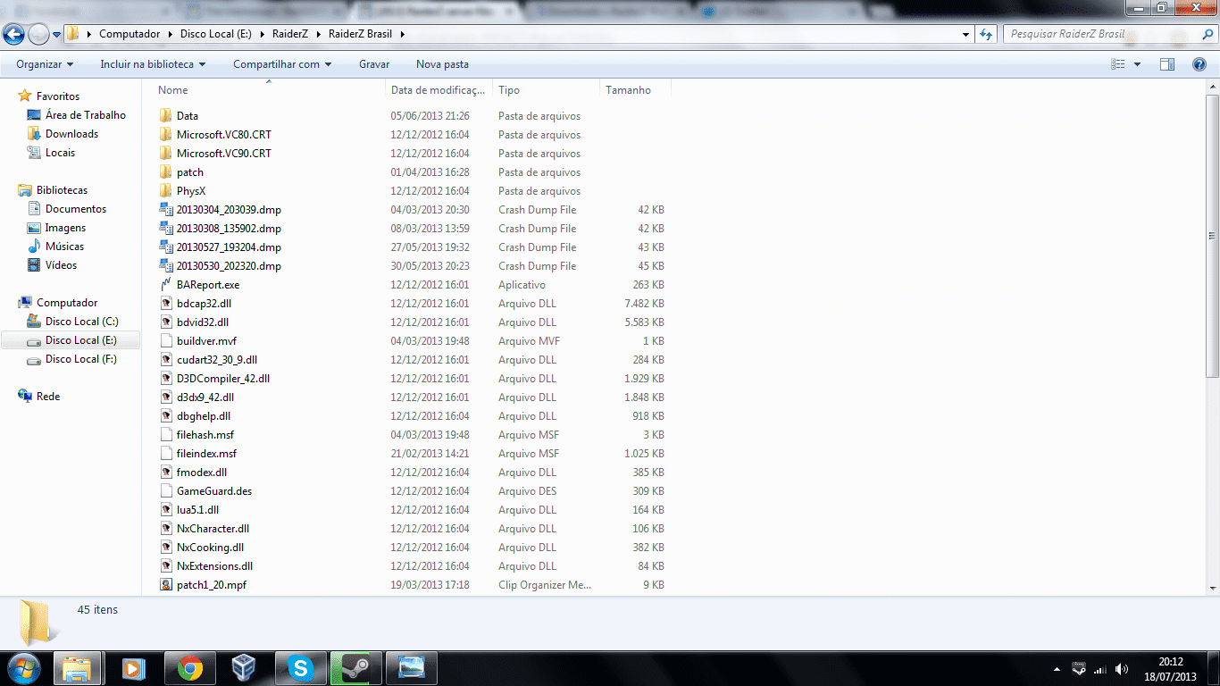Open Imagens library in sidebar
This screenshot has width=1220, height=686.
tap(65, 228)
